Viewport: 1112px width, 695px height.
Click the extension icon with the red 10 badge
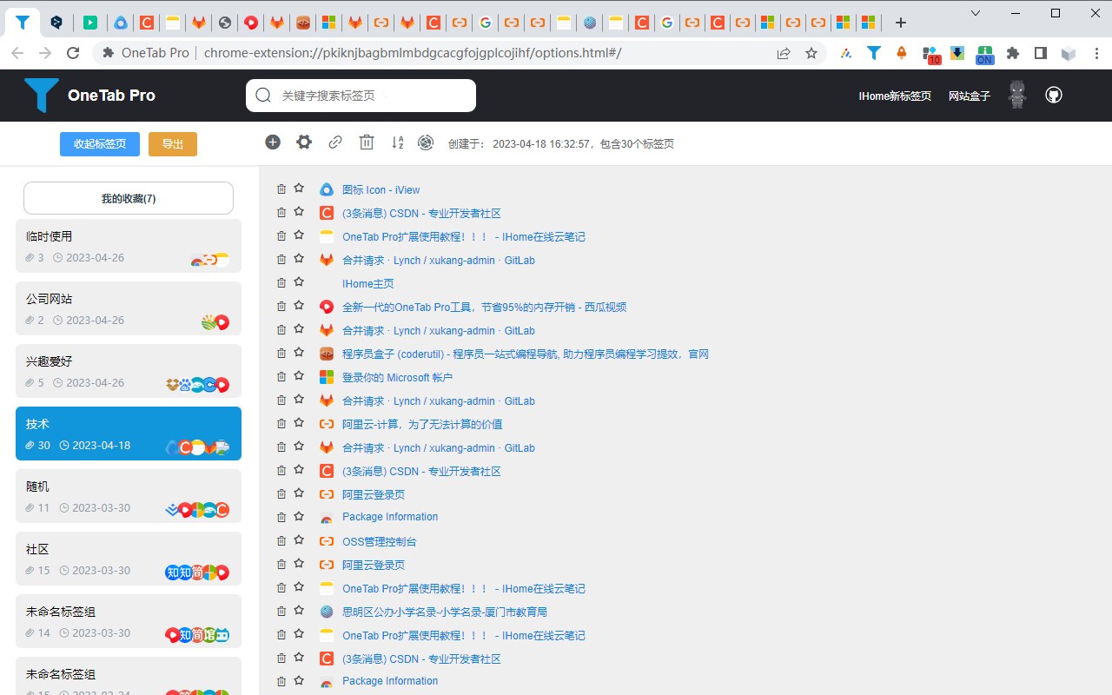(930, 55)
